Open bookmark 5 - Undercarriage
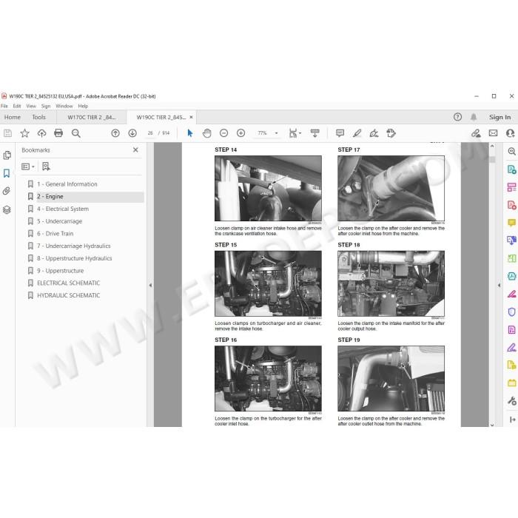 pos(59,221)
